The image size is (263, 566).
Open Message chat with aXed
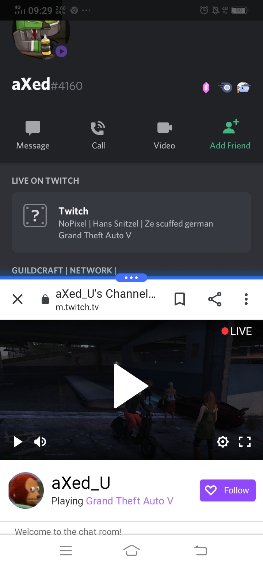pos(33,135)
